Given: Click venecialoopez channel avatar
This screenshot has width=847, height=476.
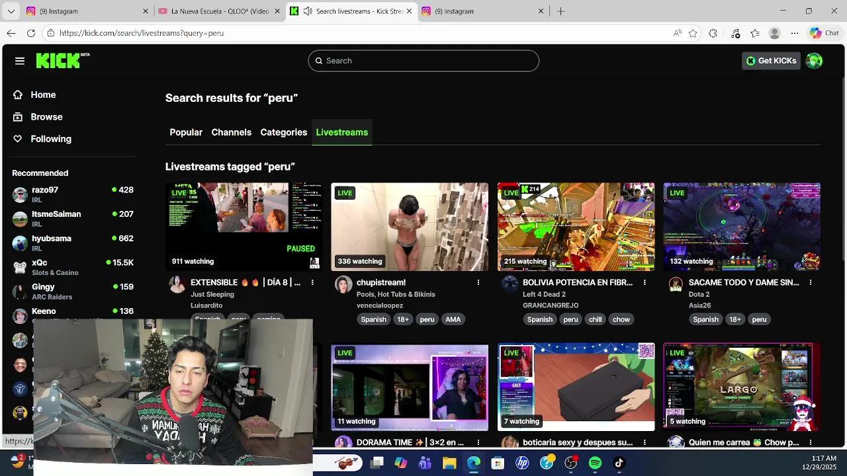Looking at the screenshot, I should pos(343,285).
